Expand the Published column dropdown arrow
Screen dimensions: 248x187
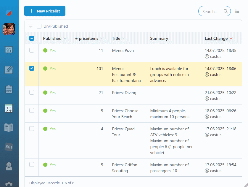click(x=65, y=39)
